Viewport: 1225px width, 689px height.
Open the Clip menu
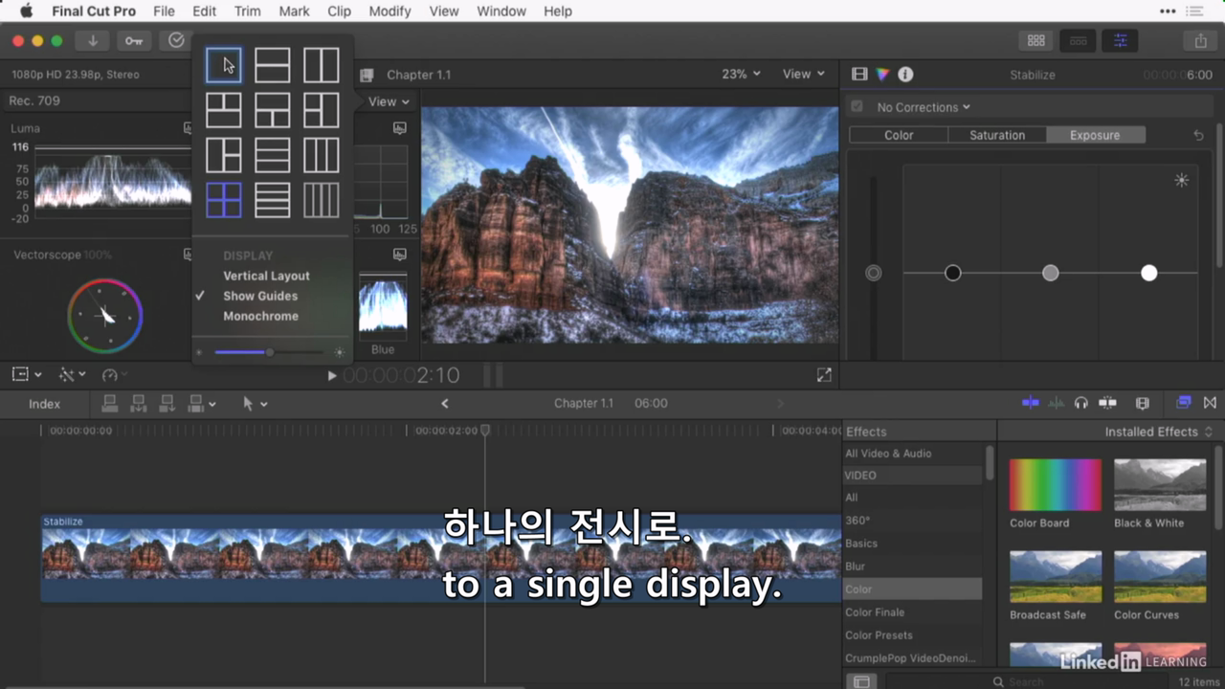(x=339, y=11)
